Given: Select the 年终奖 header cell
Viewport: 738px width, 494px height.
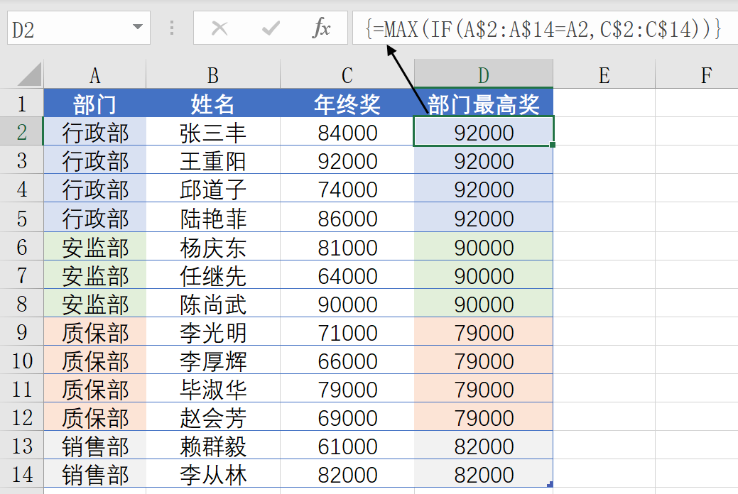Looking at the screenshot, I should click(347, 104).
